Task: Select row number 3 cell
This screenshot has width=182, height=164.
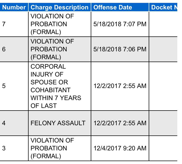Action: click(4, 148)
